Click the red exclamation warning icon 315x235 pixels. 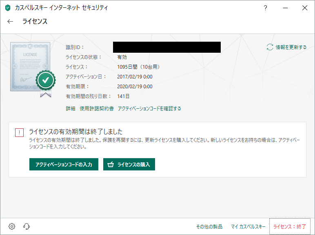pyautogui.click(x=19, y=132)
